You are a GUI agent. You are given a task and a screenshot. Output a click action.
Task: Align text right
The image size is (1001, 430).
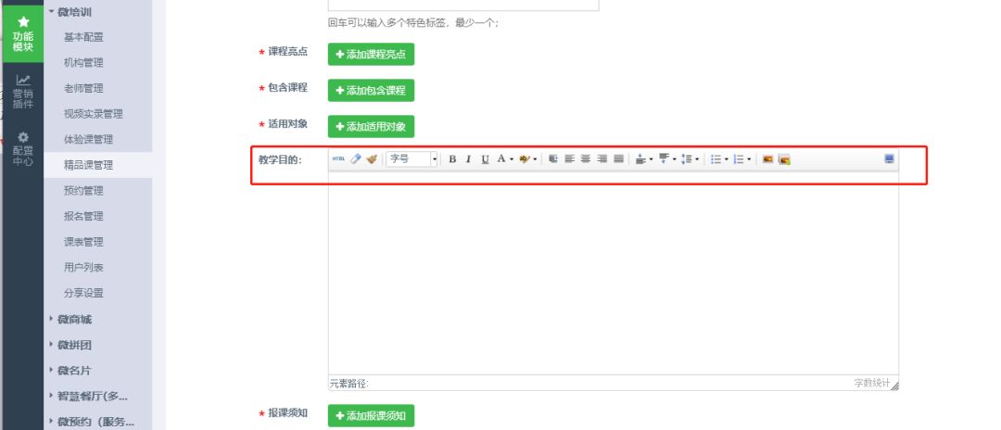click(602, 158)
